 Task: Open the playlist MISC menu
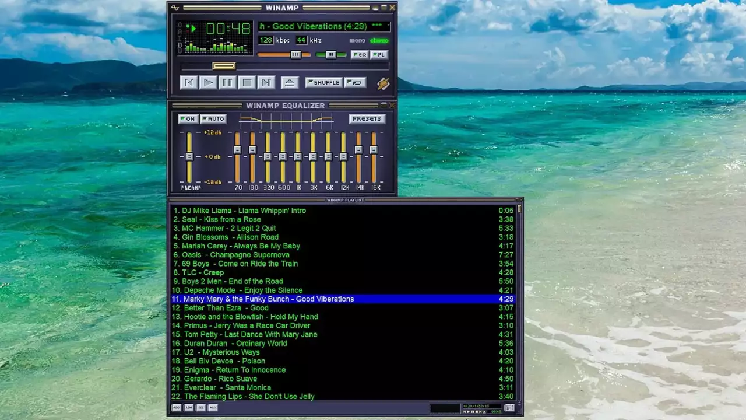[213, 408]
